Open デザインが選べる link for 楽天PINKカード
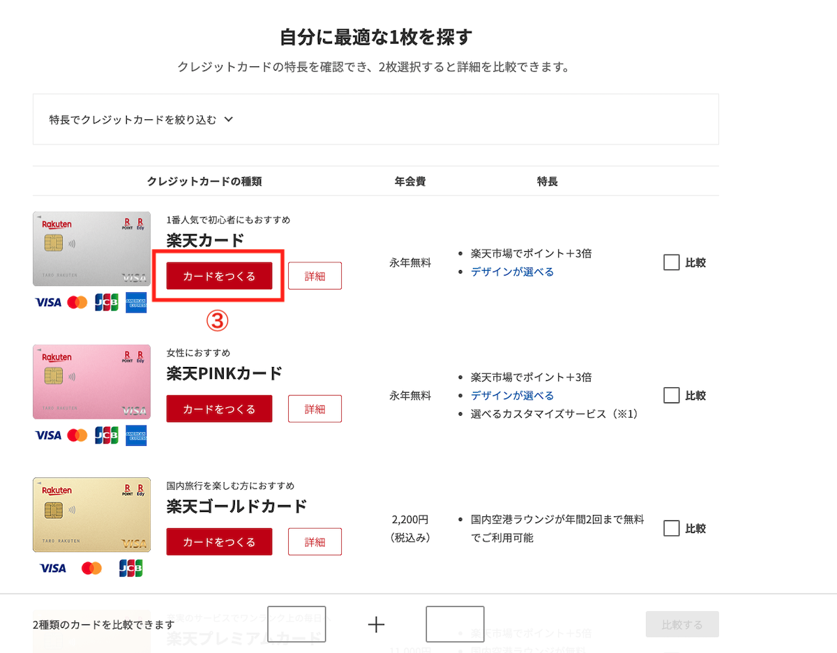 pyautogui.click(x=512, y=396)
